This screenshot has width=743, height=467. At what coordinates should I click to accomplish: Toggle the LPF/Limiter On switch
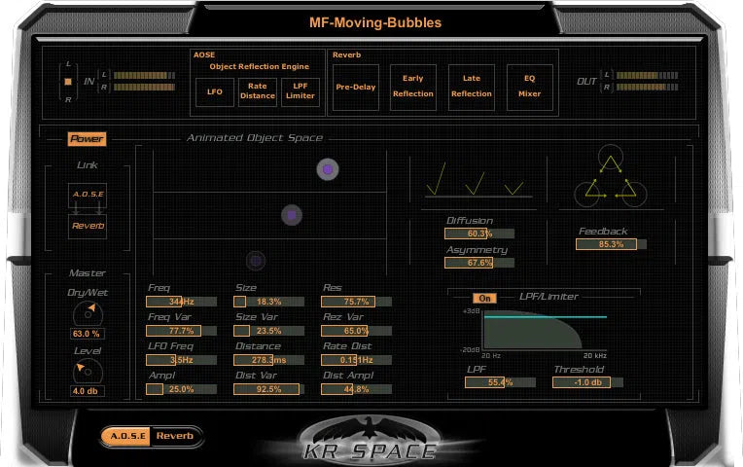click(x=482, y=298)
